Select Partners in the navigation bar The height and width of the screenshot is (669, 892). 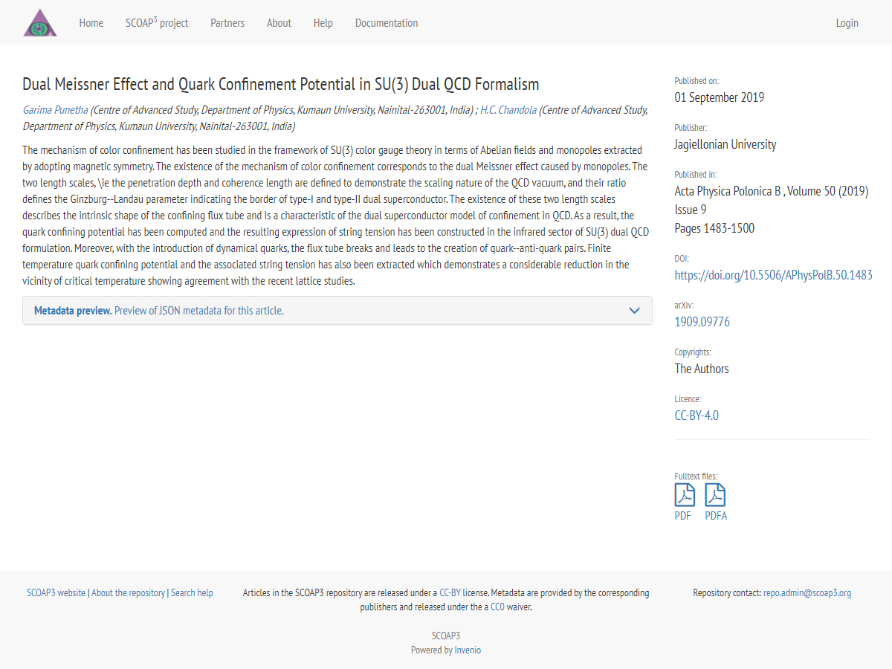point(227,23)
